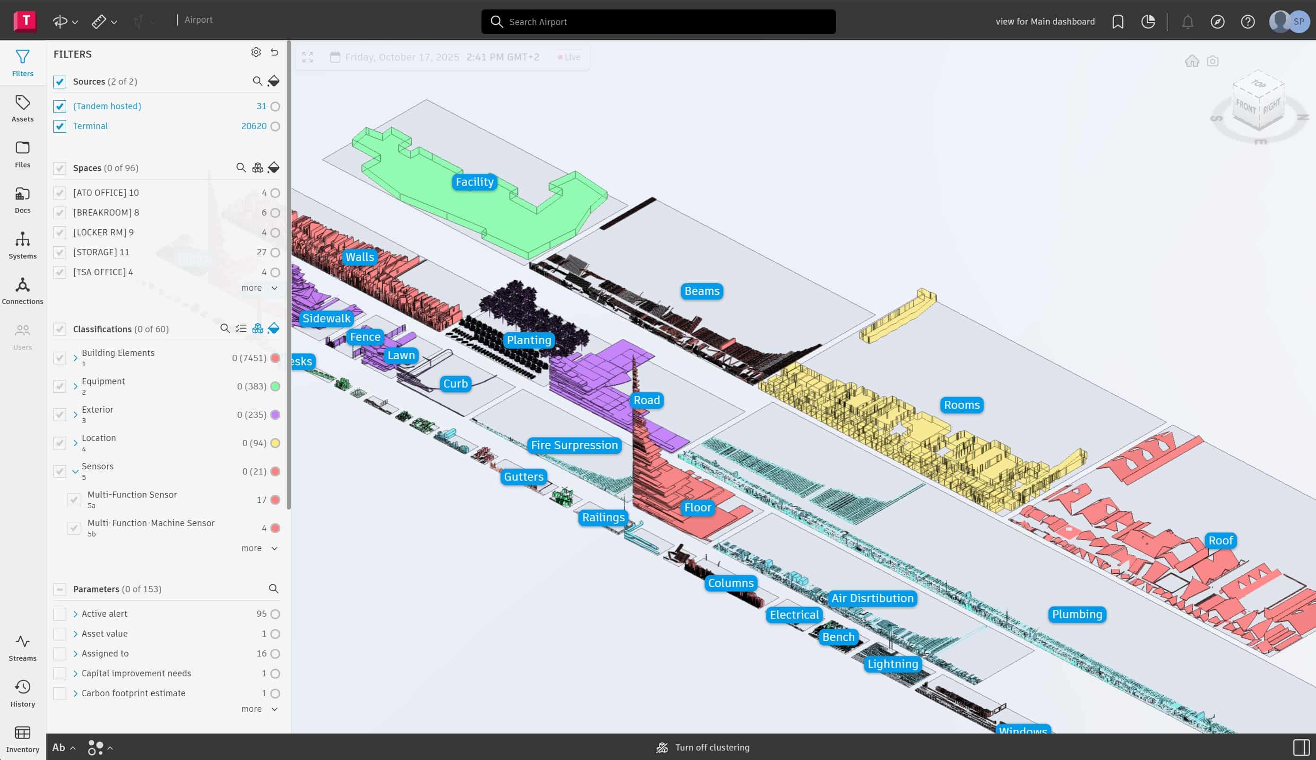The height and width of the screenshot is (760, 1316).
Task: Expand the Building Elements classification
Action: coord(76,358)
